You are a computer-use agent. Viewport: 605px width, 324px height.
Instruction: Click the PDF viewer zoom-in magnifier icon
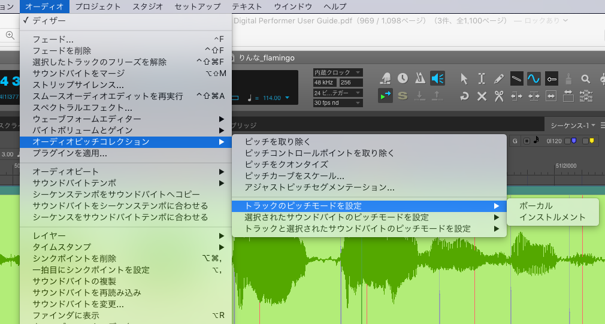coord(10,35)
